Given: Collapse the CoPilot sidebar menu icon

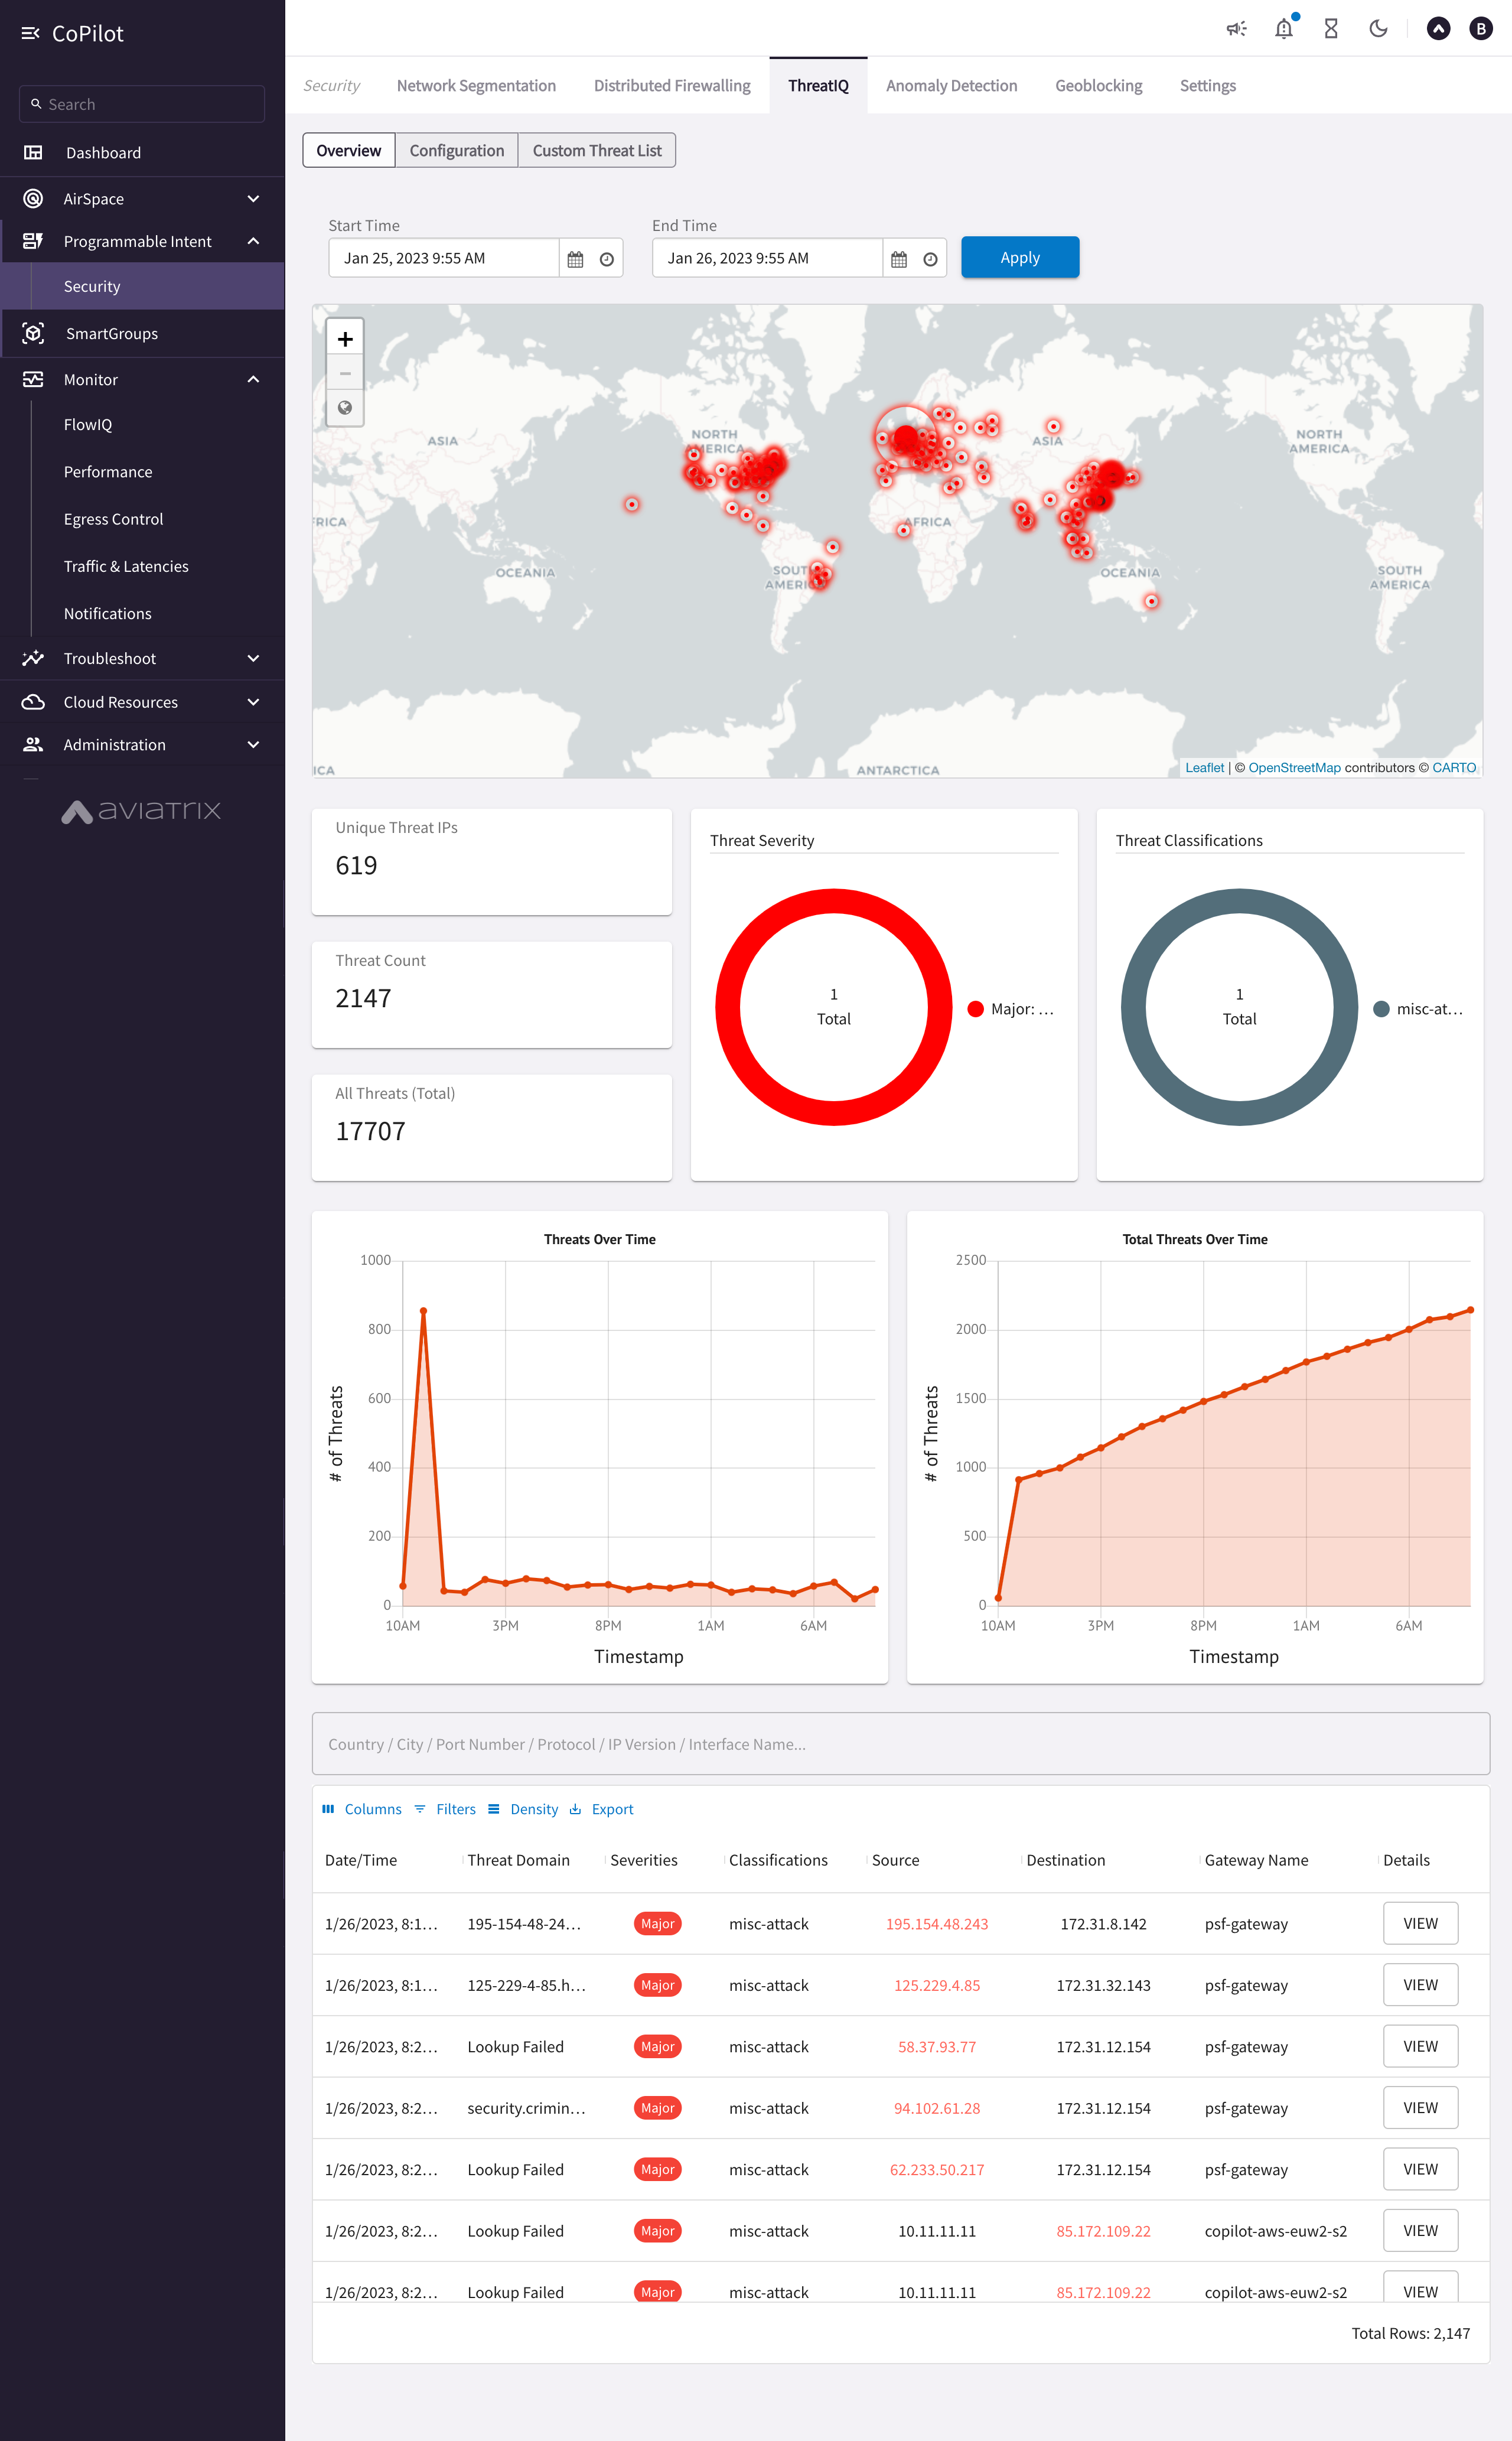Looking at the screenshot, I should click(x=30, y=33).
